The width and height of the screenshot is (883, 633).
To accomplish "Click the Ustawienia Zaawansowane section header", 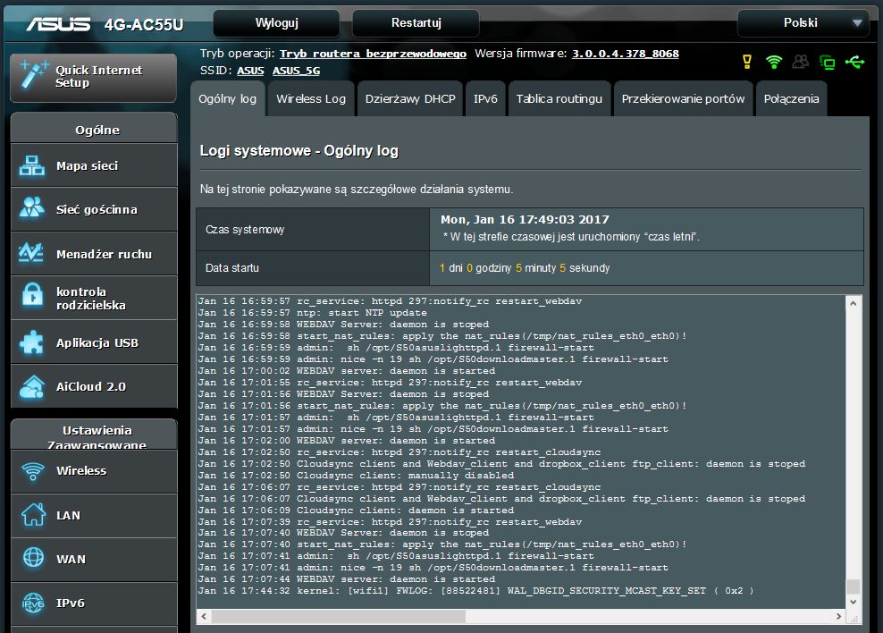I will click(x=94, y=435).
